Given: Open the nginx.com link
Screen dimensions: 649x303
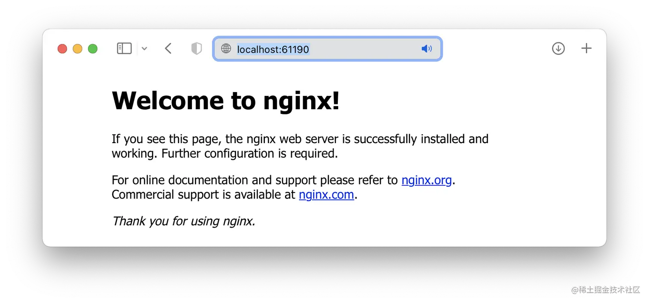Looking at the screenshot, I should pyautogui.click(x=326, y=195).
